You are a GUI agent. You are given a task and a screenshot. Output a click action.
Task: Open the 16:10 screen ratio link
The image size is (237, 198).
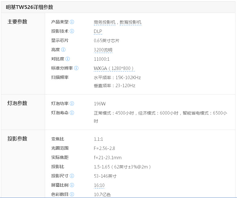coord(99,185)
